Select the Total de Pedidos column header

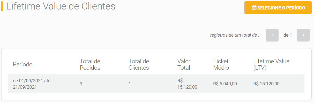tap(90, 64)
